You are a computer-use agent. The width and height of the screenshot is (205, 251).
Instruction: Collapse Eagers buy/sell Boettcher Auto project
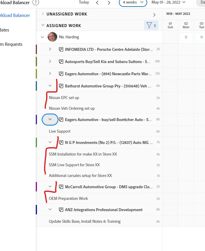tap(50, 119)
